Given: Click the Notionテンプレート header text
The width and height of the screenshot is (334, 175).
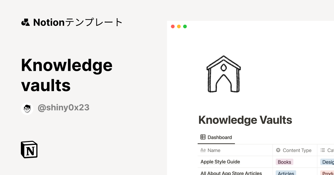Looking at the screenshot, I should (77, 22).
